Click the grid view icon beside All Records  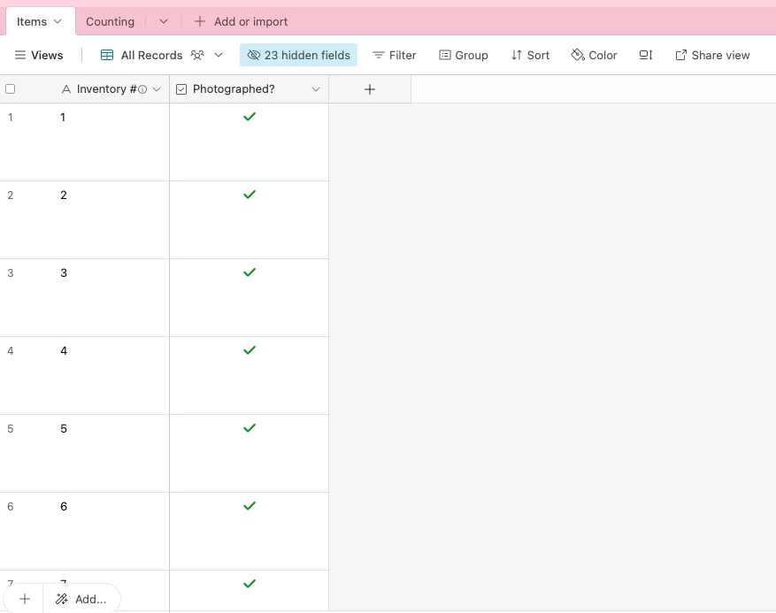107,55
